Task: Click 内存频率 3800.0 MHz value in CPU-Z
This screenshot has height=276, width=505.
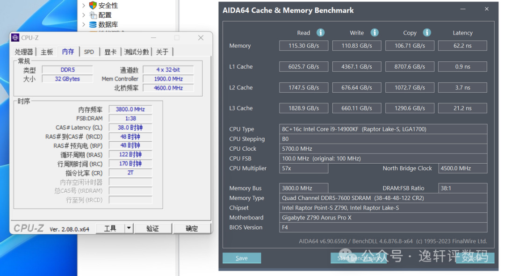Action: click(130, 109)
